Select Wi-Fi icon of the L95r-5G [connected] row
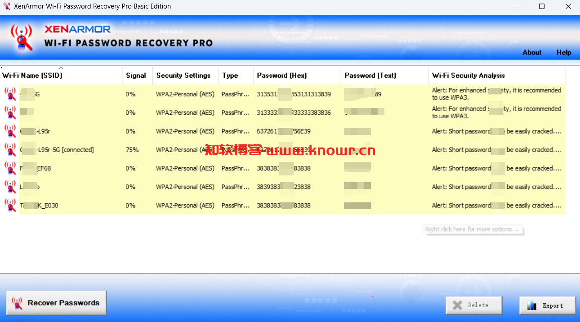Screen dimensions: 580x322 pos(10,149)
